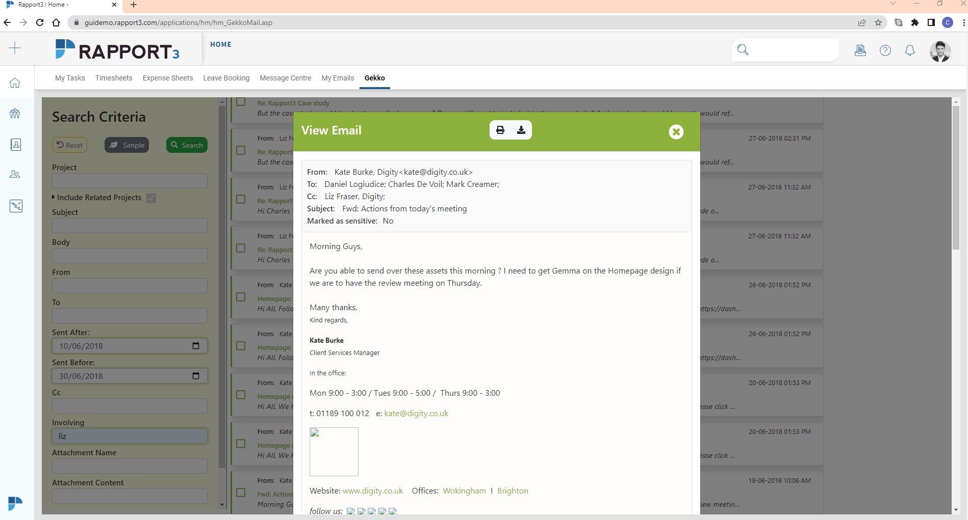Print the email using the printer icon

pyautogui.click(x=500, y=130)
